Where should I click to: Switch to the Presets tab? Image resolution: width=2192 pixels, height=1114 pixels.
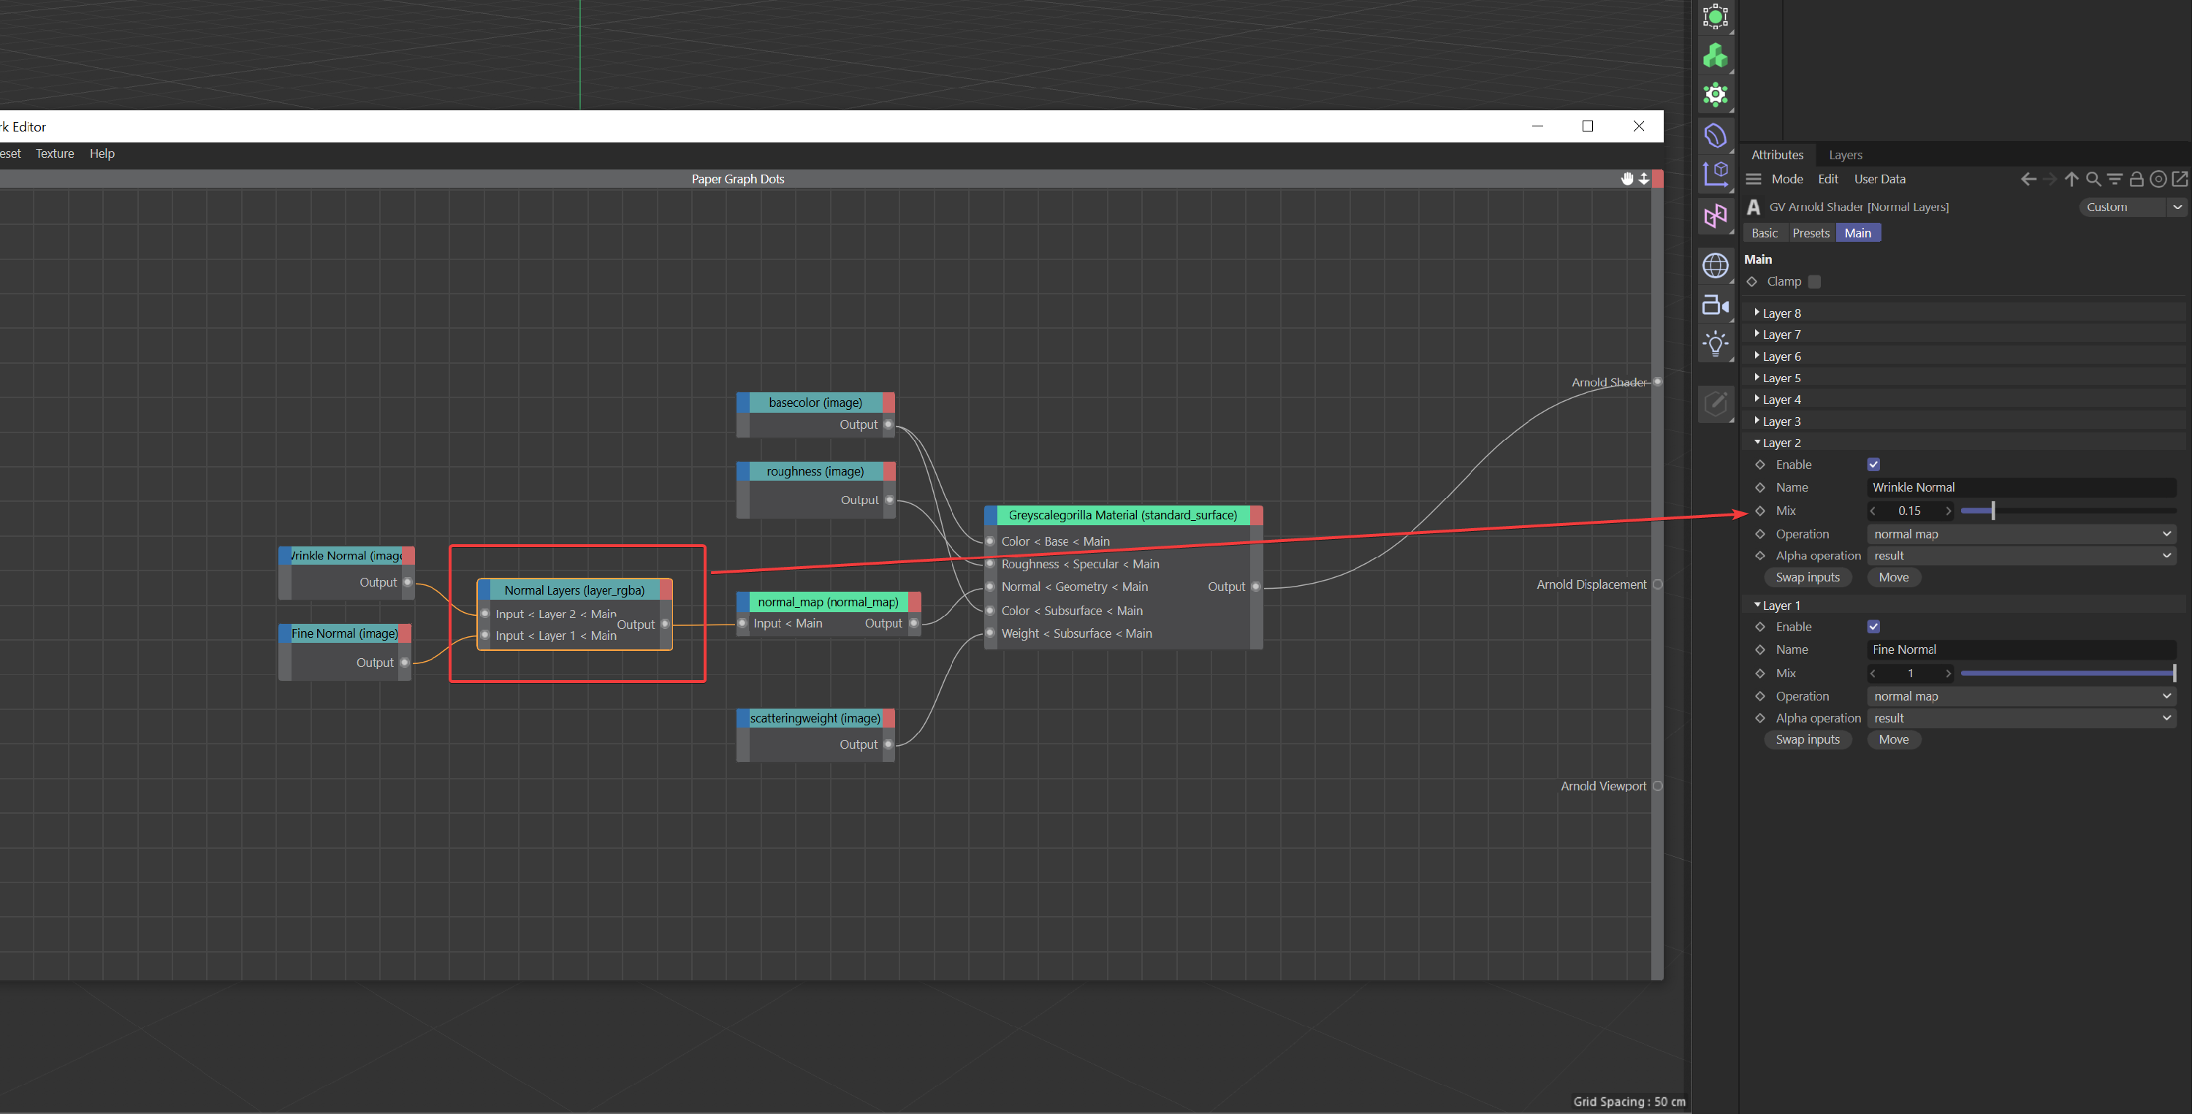(x=1810, y=233)
